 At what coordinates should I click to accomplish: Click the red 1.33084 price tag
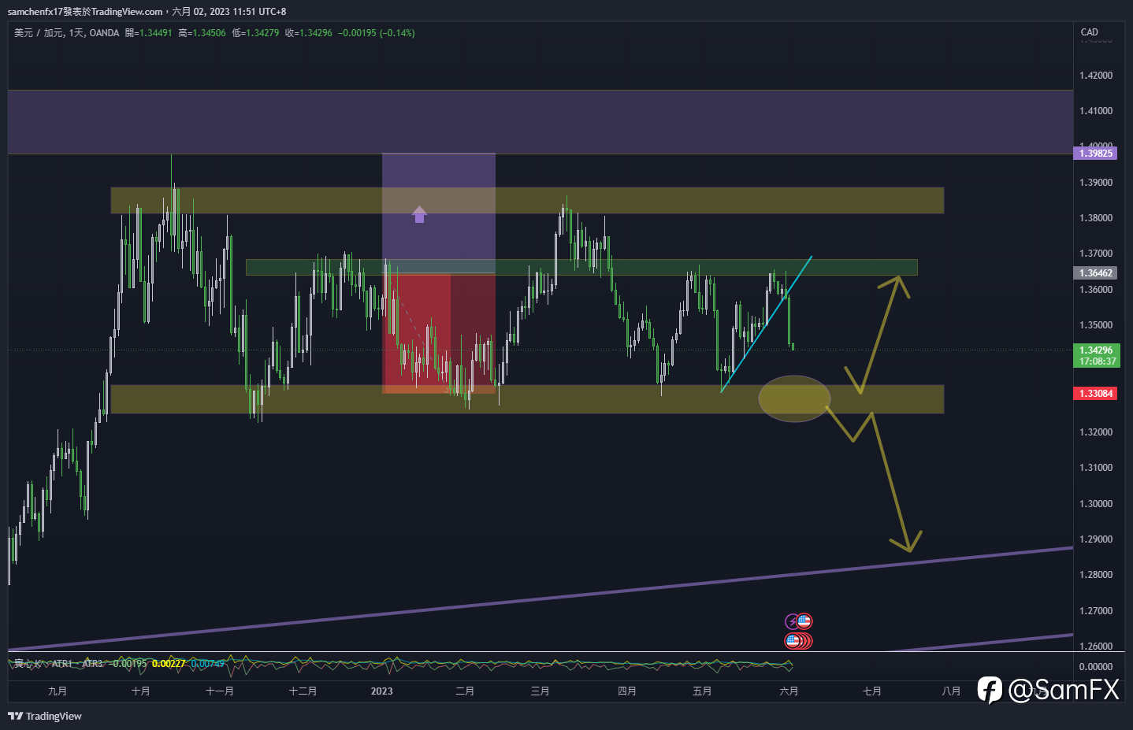click(x=1096, y=393)
